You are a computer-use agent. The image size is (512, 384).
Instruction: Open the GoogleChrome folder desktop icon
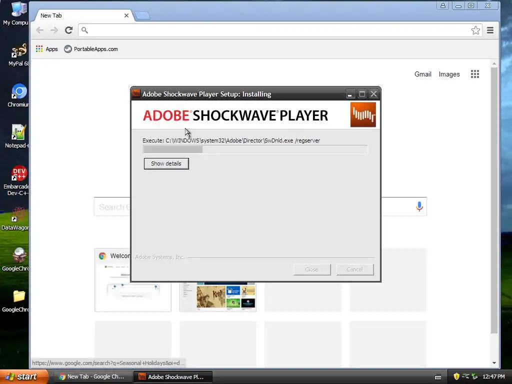[x=15, y=300]
